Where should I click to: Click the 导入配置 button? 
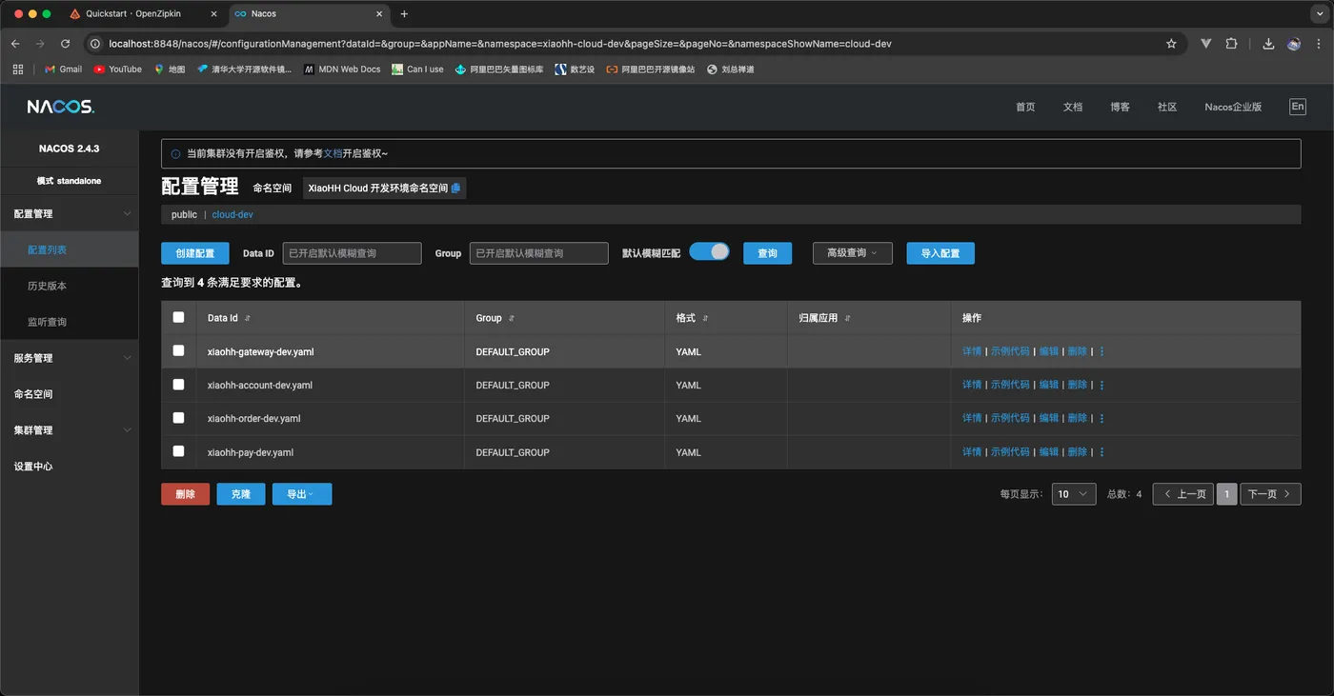click(940, 253)
